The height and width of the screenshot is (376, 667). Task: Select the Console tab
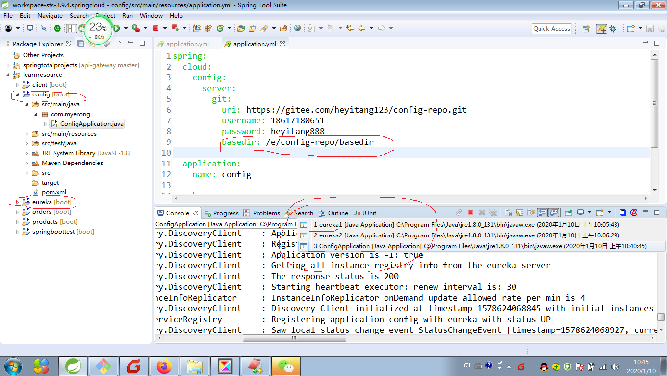(177, 213)
